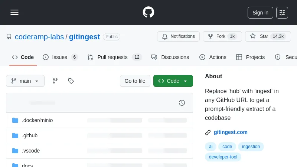Image resolution: width=297 pixels, height=167 pixels.
Task: View tags via the tag icon
Action: (x=71, y=81)
